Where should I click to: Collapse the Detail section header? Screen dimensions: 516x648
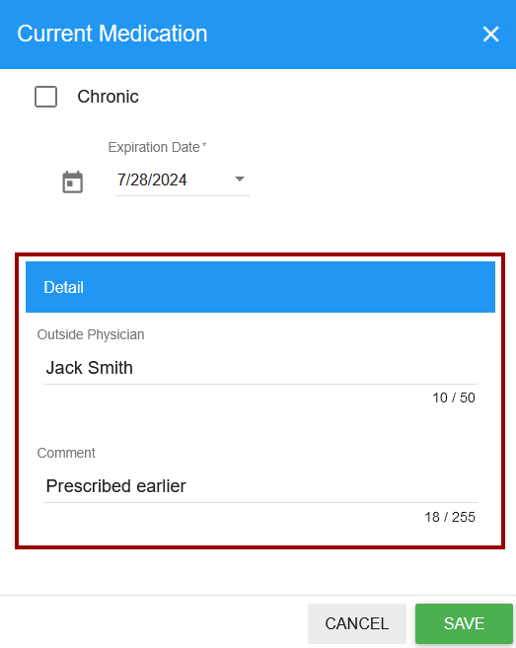[x=260, y=287]
